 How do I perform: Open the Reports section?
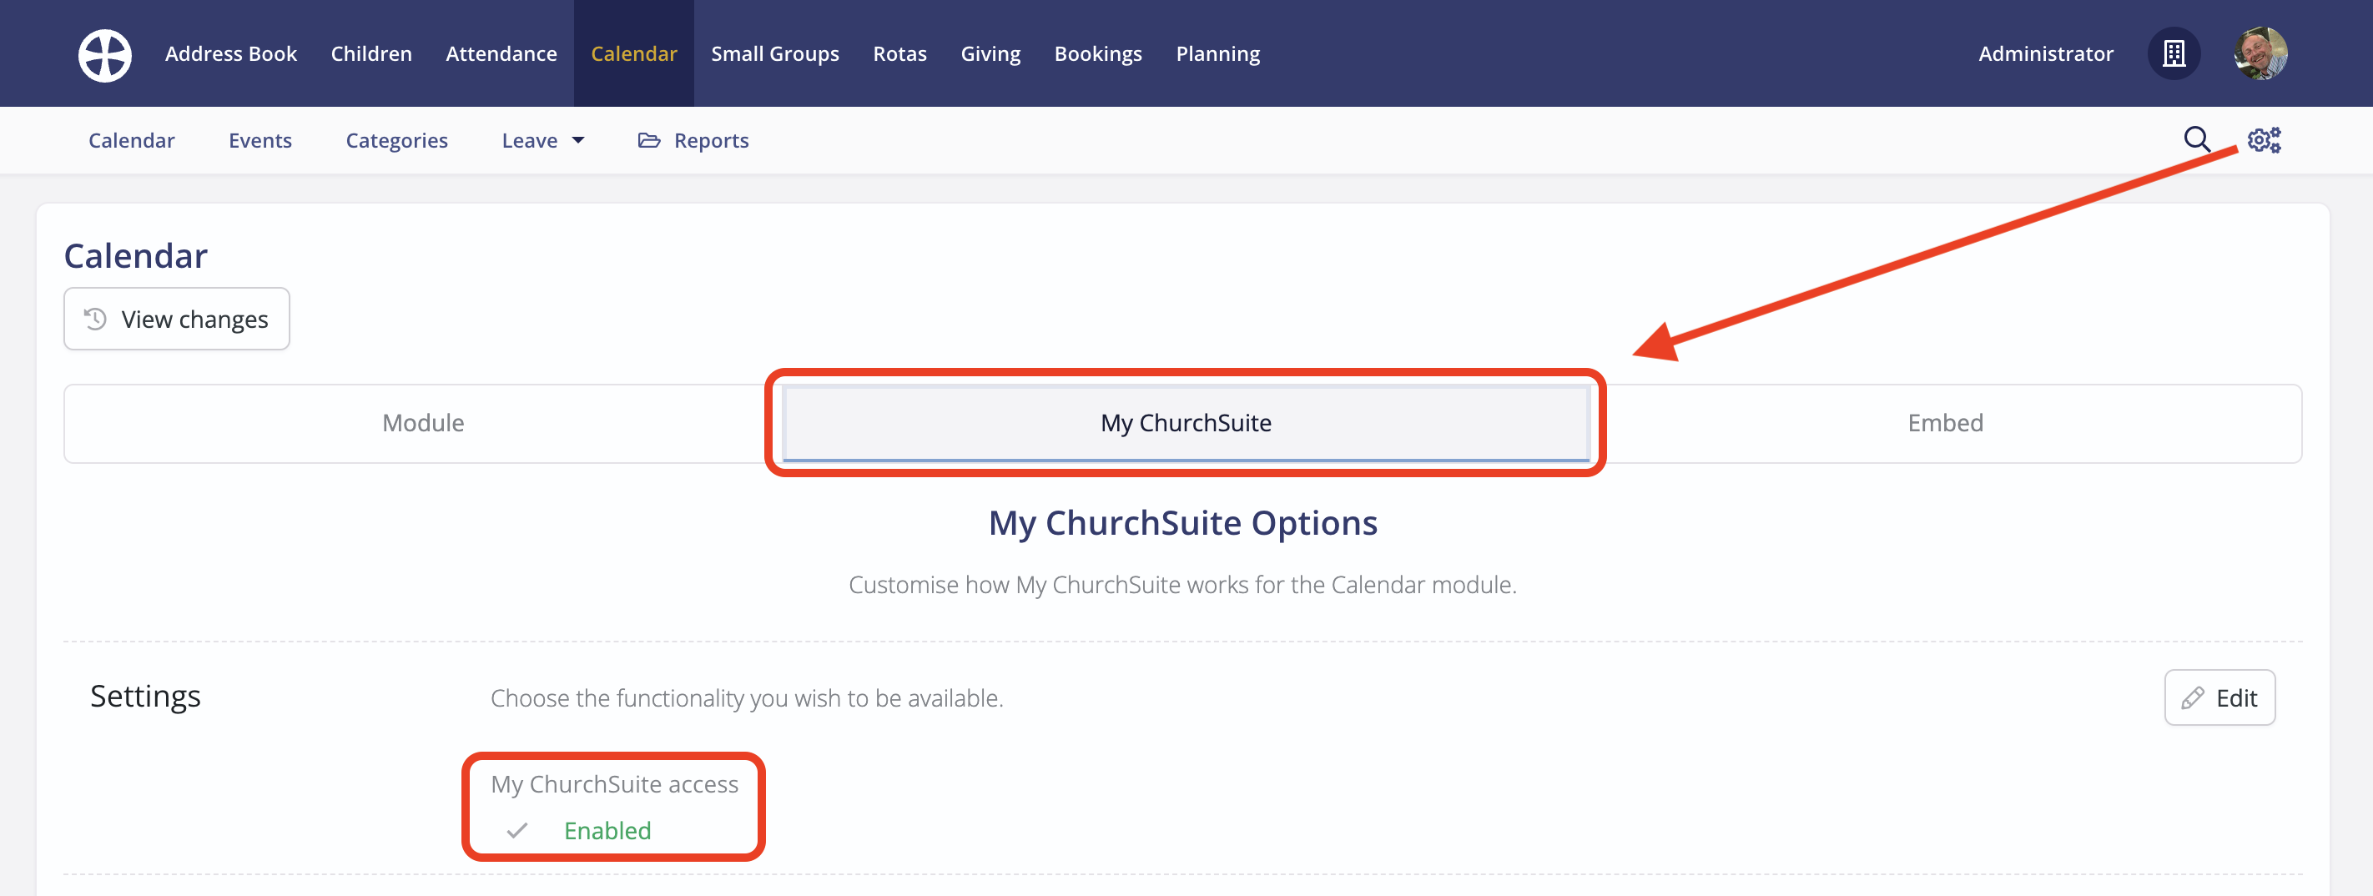pos(693,140)
